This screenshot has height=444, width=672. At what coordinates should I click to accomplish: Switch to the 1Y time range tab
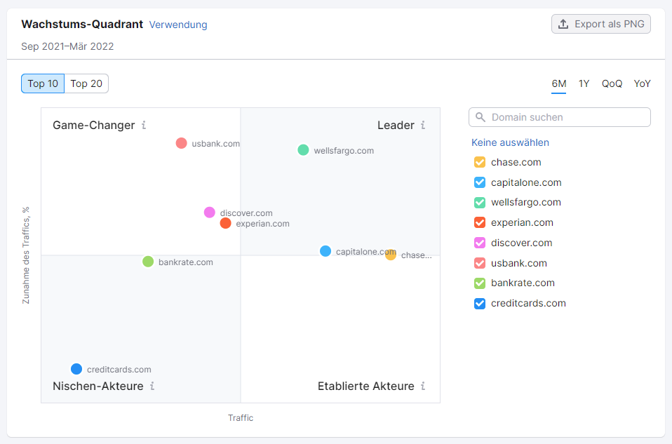pyautogui.click(x=584, y=83)
